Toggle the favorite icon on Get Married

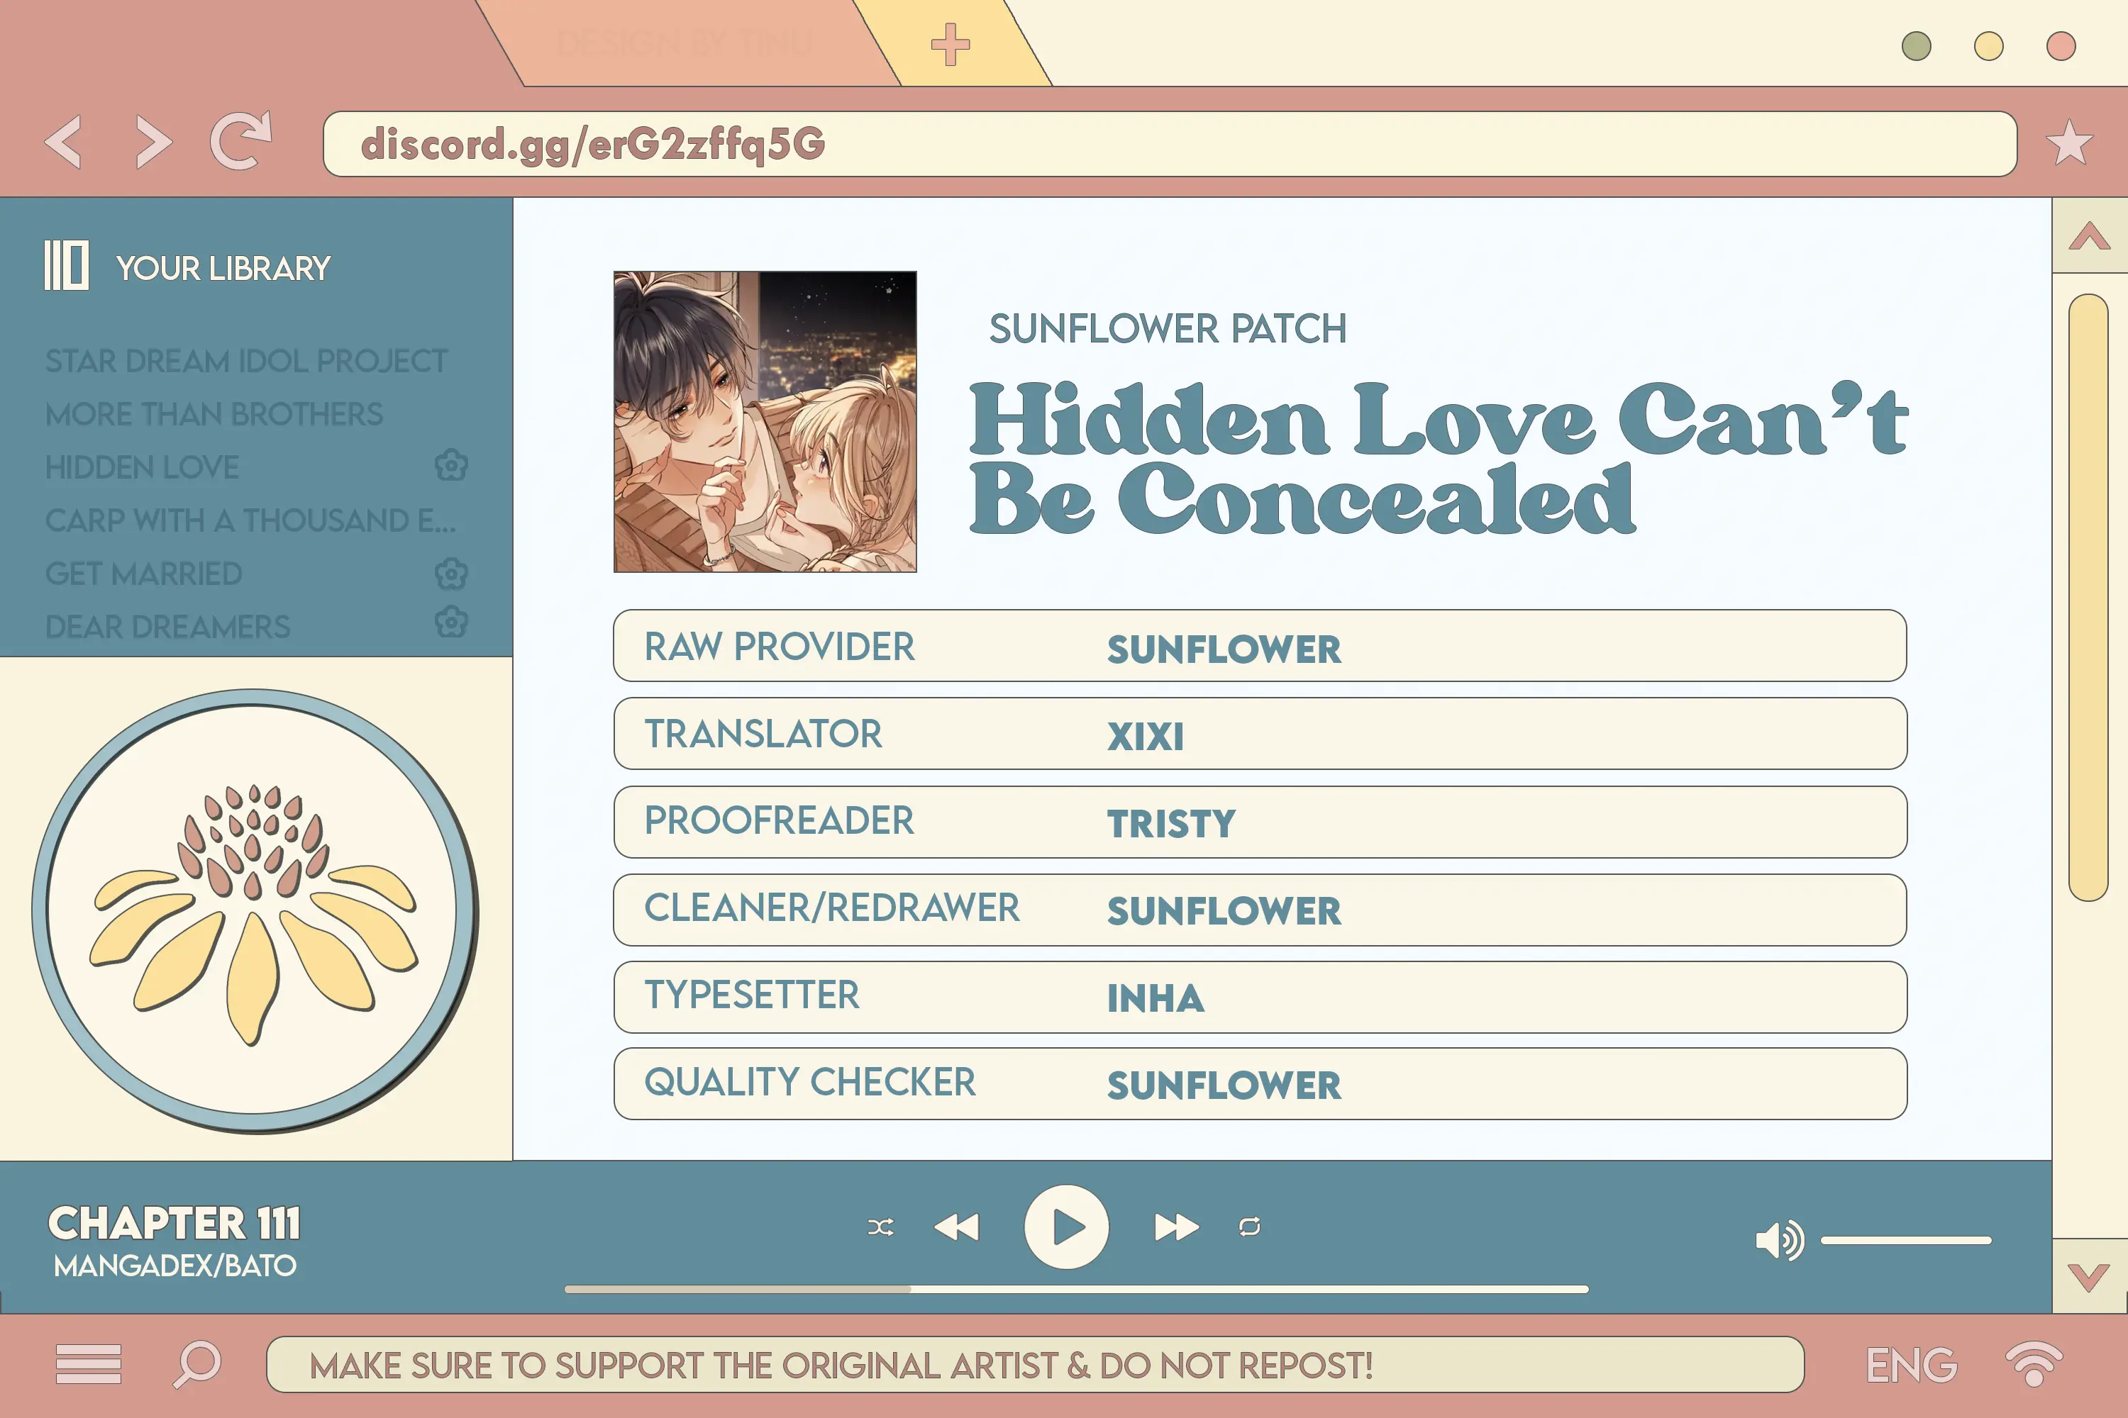[x=451, y=574]
